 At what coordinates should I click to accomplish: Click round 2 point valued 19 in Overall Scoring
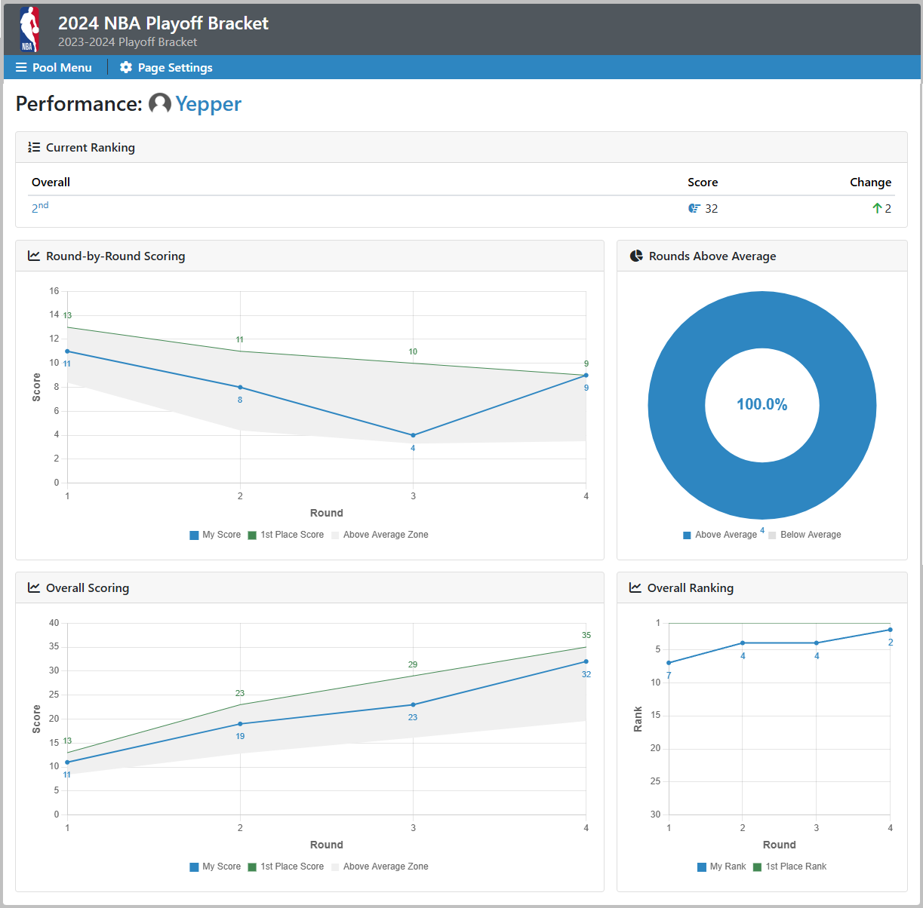click(x=240, y=724)
